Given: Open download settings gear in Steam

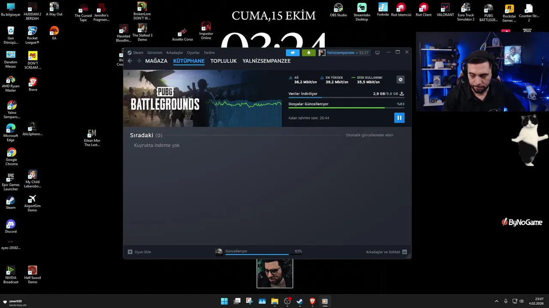Looking at the screenshot, I should [x=401, y=80].
